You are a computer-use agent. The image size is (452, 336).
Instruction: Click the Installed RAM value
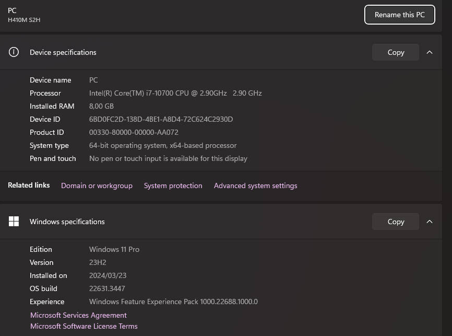(101, 106)
